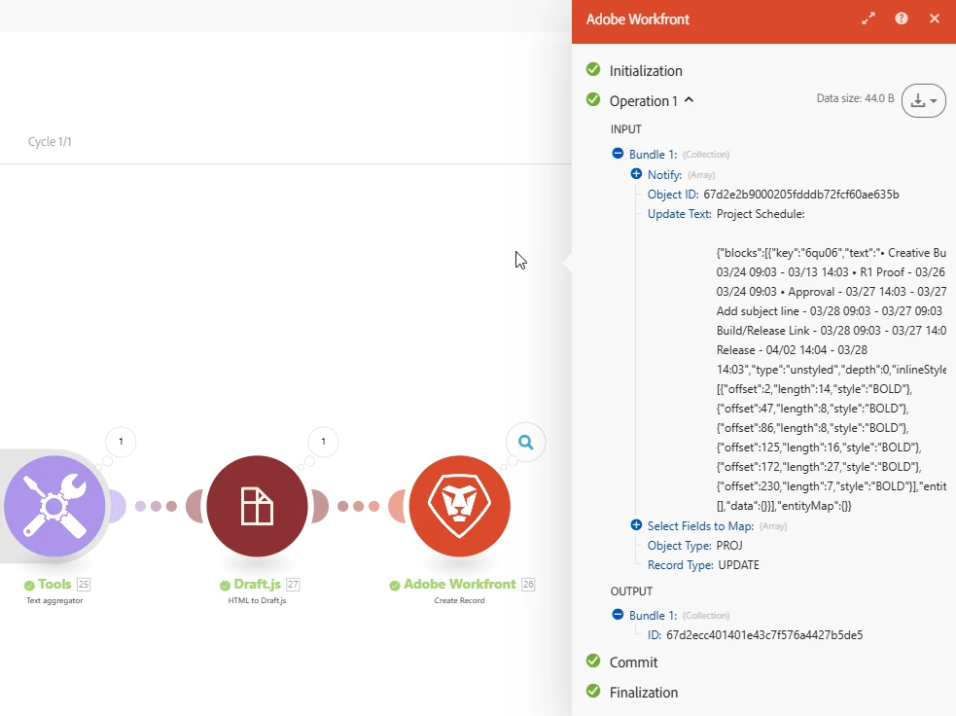Collapse Operation 1 with the caret

point(689,100)
